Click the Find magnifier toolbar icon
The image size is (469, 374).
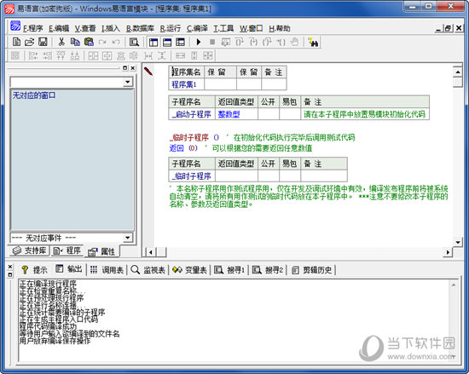tap(134, 42)
